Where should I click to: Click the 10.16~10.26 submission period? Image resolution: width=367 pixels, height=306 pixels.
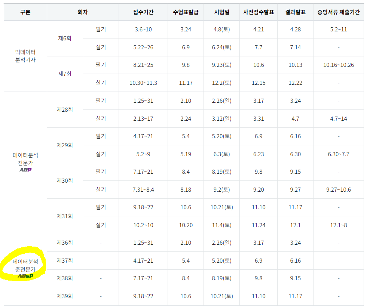click(339, 65)
